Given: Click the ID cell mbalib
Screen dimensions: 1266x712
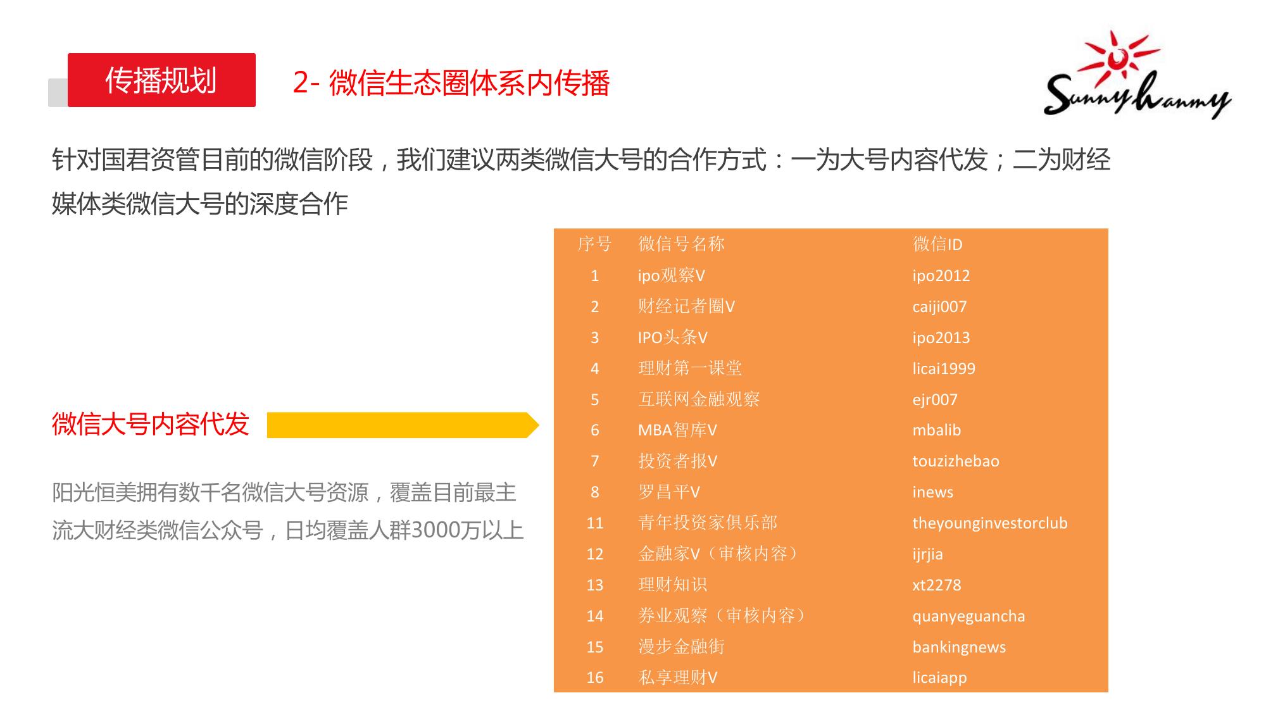Looking at the screenshot, I should coord(937,430).
